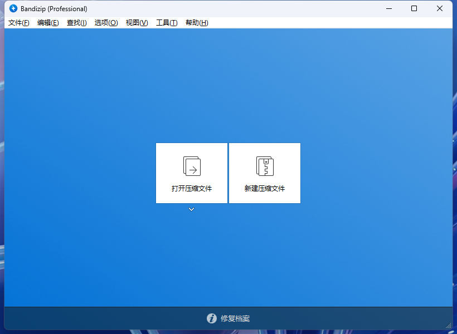Click the 新建压缩文件 tile
The image size is (457, 334).
[x=265, y=173]
